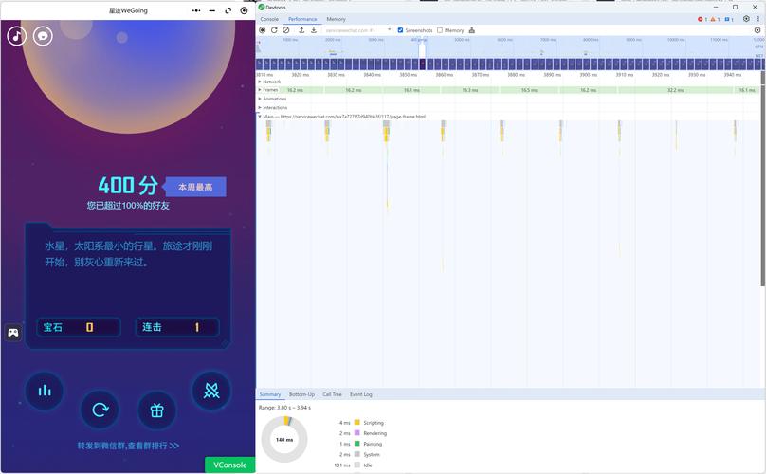Open the chat bubble icon in game
This screenshot has width=766, height=474.
pos(43,36)
